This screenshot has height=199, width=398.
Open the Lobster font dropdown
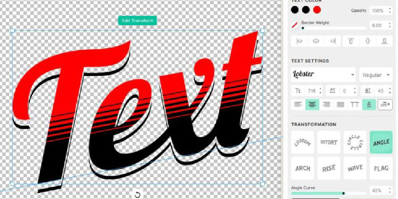click(323, 75)
